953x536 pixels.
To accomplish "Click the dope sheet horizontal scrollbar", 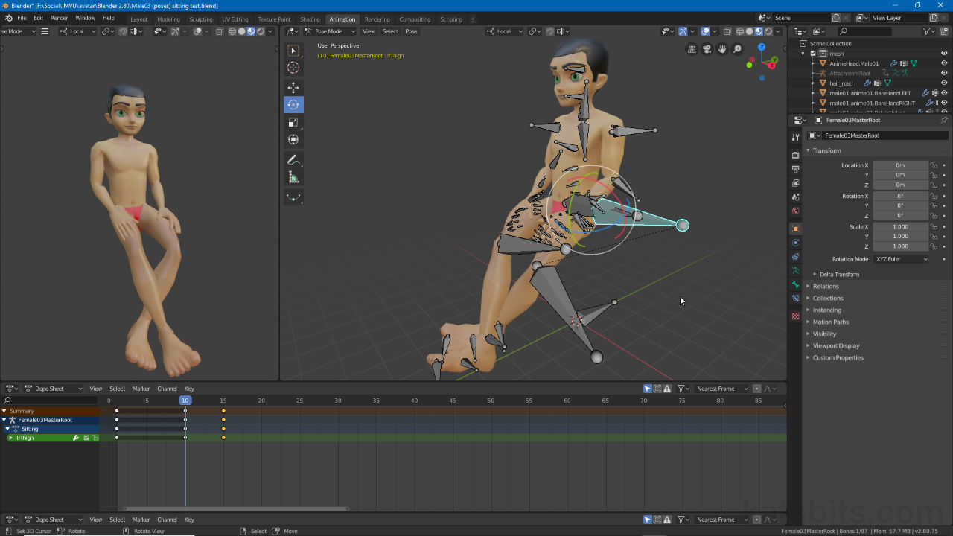I will click(237, 508).
